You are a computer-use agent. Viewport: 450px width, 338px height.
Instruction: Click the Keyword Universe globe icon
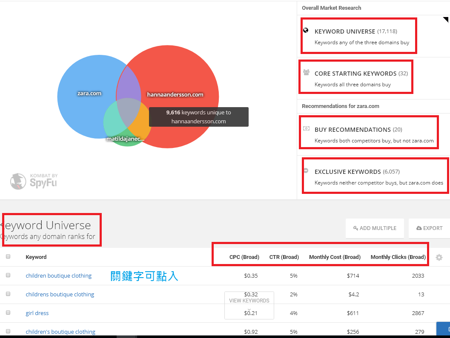pyautogui.click(x=306, y=30)
